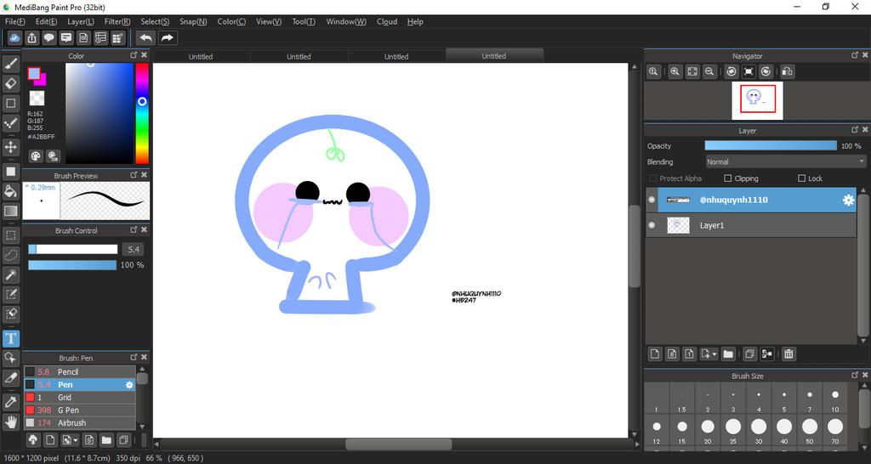Click the brush opacity slider showing 100 %
871x464 pixels.
point(72,265)
